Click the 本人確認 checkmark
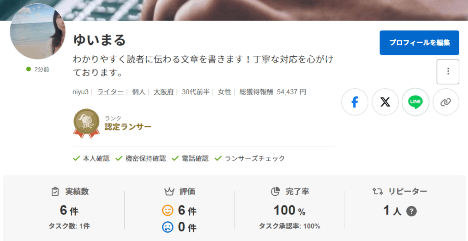 pyautogui.click(x=76, y=158)
